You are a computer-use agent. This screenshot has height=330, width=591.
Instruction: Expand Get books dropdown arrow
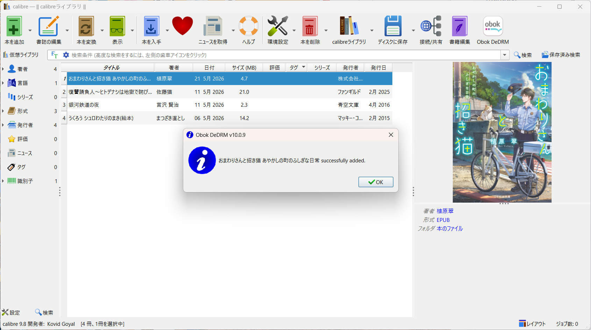(x=167, y=30)
